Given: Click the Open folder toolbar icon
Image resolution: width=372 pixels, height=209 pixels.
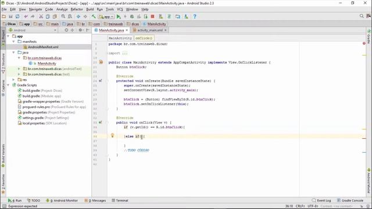Looking at the screenshot, I should [4, 17].
